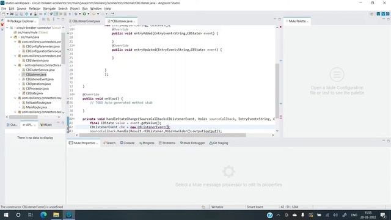Collapse the src/main/java folder
The height and width of the screenshot is (220, 391).
pyautogui.click(x=11, y=37)
